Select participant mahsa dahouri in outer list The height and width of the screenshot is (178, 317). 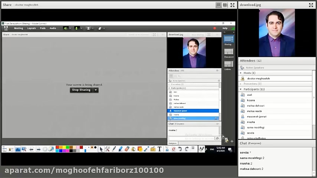coord(276,106)
